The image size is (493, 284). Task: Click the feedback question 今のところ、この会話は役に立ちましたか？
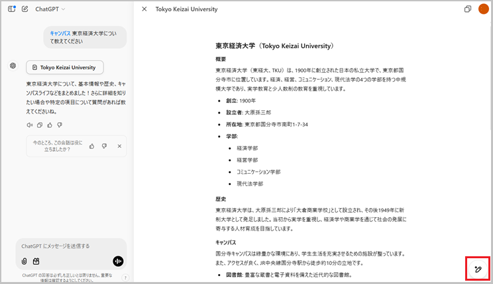click(x=58, y=146)
